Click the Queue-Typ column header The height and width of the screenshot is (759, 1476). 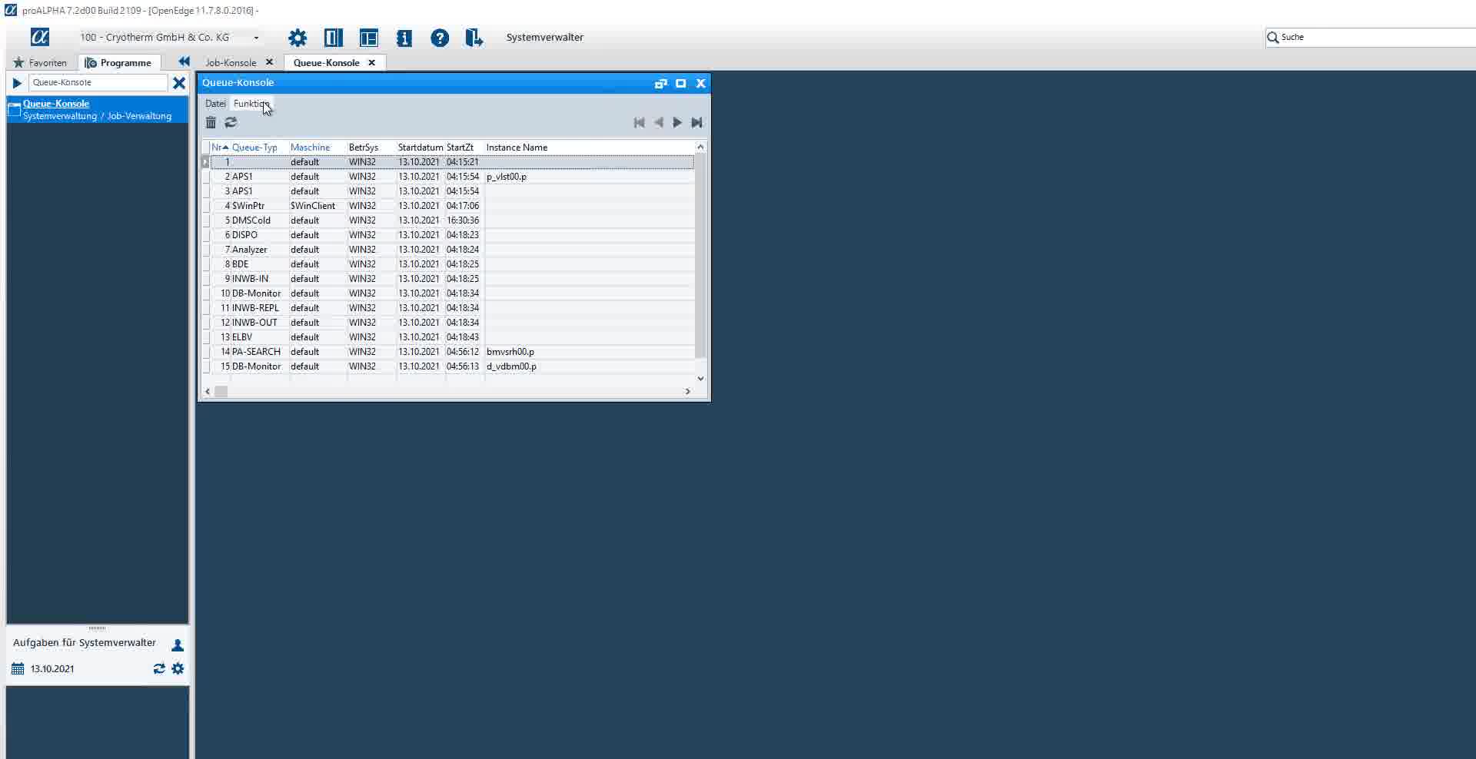pyautogui.click(x=254, y=147)
